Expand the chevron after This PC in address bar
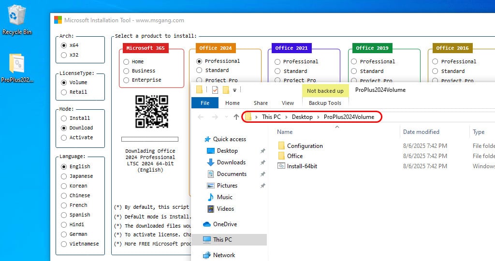This screenshot has height=261, width=495. 286,117
